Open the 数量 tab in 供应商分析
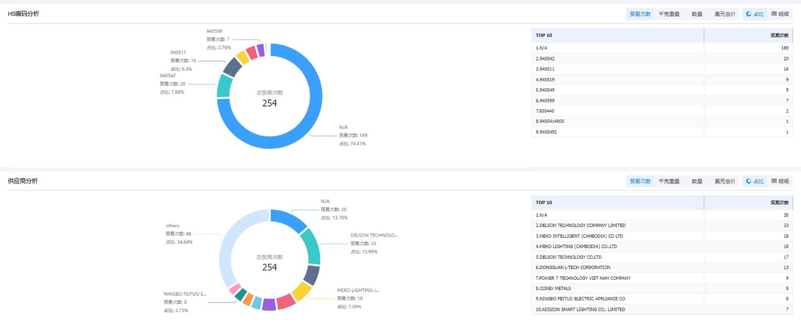Viewport: 801px width, 326px height. click(x=696, y=181)
